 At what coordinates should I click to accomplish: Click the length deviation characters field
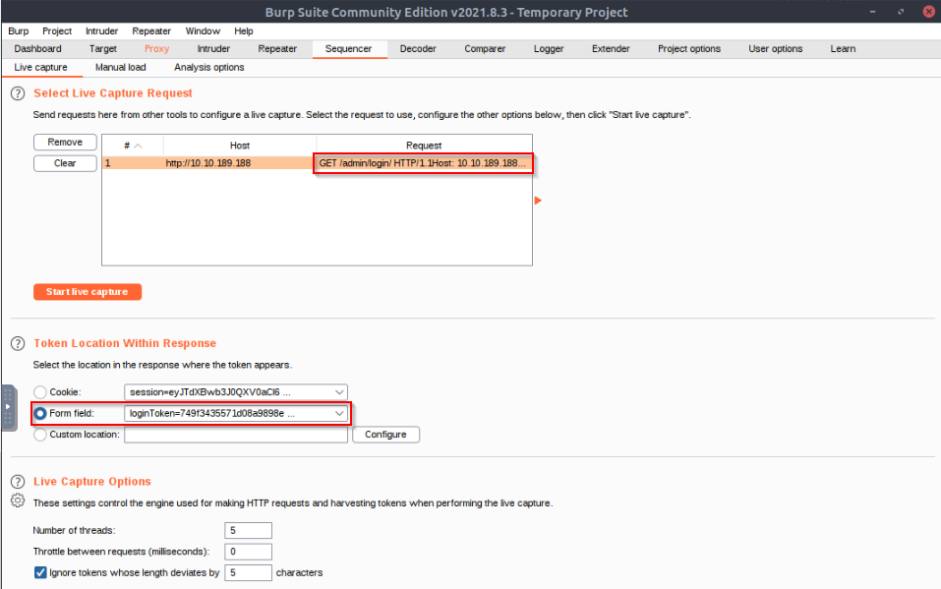[x=248, y=573]
